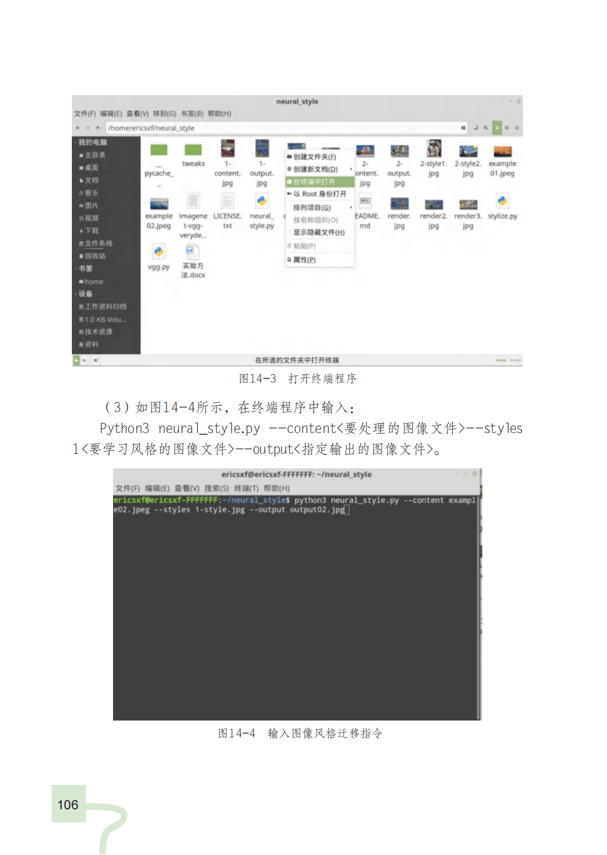Choose 在终端中打开 from context menu
607x855 pixels.
tap(314, 182)
